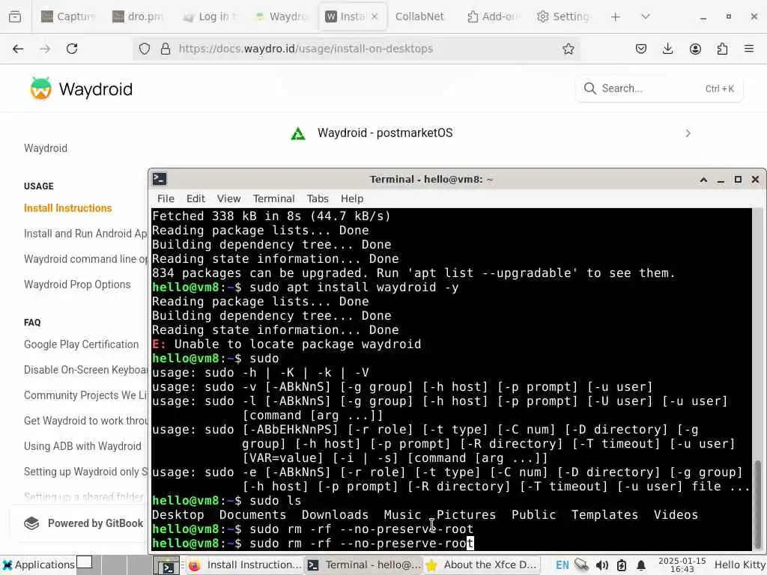Open the power manager battery icon
Image resolution: width=767 pixels, height=575 pixels.
point(621,565)
